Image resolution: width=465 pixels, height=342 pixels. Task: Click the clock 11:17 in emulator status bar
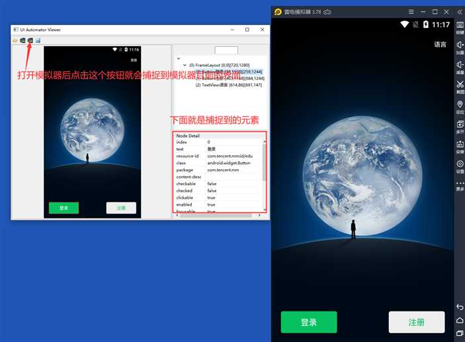coord(441,24)
